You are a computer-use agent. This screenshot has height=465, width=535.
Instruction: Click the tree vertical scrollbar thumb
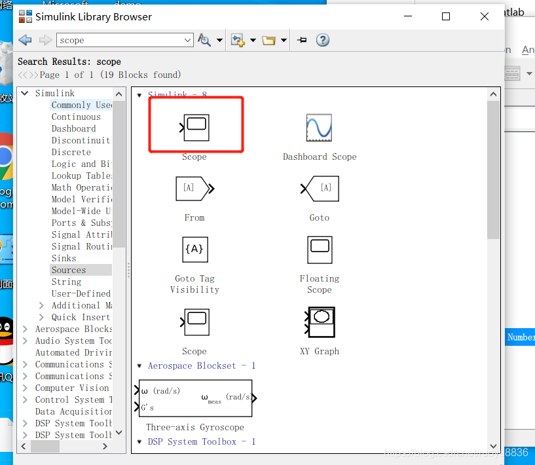pyautogui.click(x=119, y=174)
